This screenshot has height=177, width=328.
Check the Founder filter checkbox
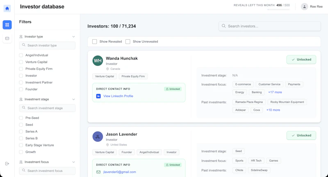coord(21,89)
